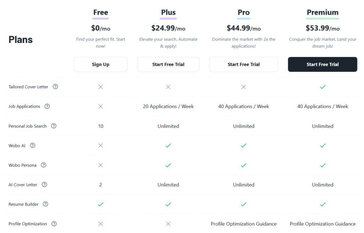Viewport: 364px width, 233px height.
Task: Start the free trial for Premium
Action: (322, 64)
